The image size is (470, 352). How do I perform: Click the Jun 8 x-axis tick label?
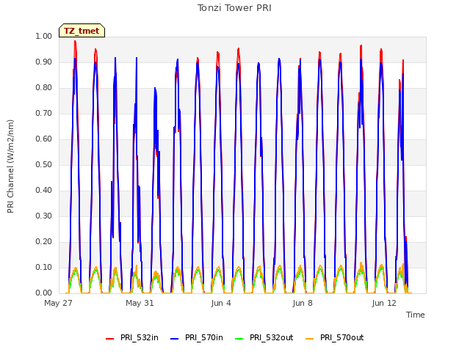pos(303,303)
